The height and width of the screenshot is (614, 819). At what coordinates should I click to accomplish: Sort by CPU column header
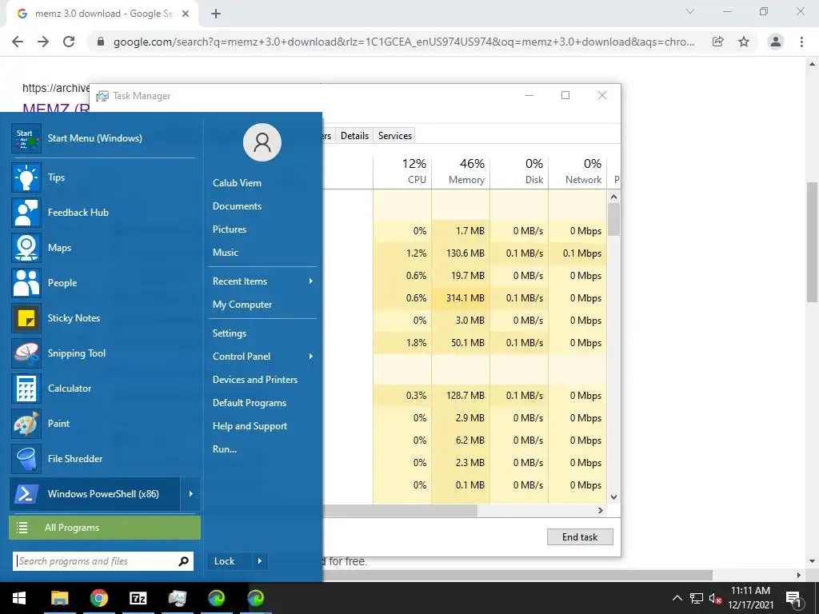point(402,171)
